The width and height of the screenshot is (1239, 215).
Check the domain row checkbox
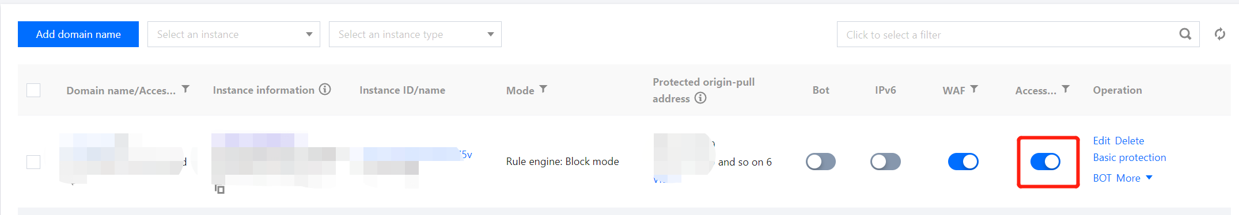point(33,162)
